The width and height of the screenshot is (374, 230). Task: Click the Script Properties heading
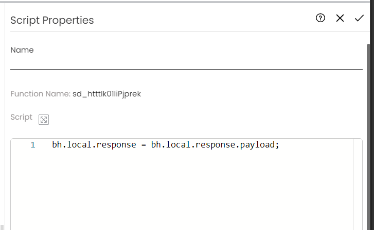(x=52, y=20)
